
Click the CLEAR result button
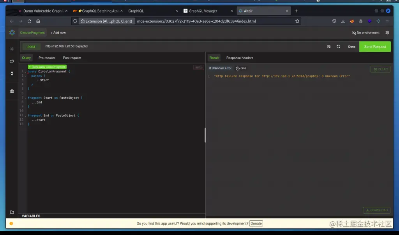(380, 69)
